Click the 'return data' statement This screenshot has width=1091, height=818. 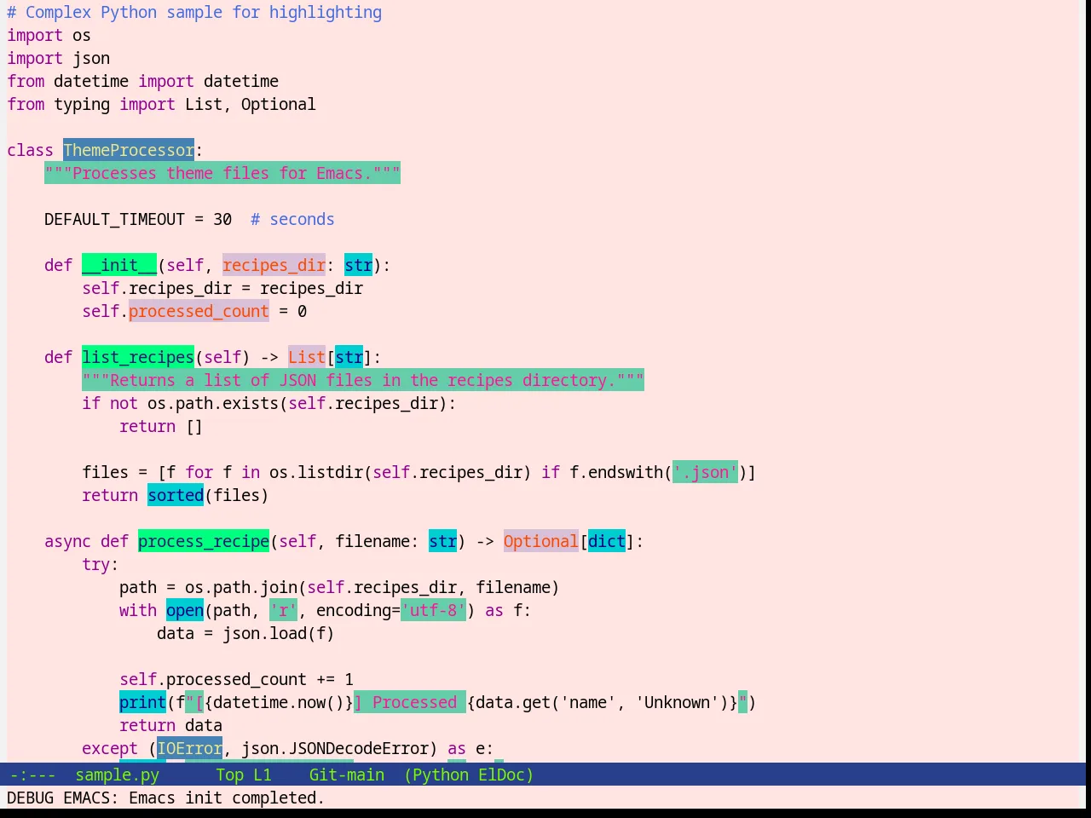(170, 725)
